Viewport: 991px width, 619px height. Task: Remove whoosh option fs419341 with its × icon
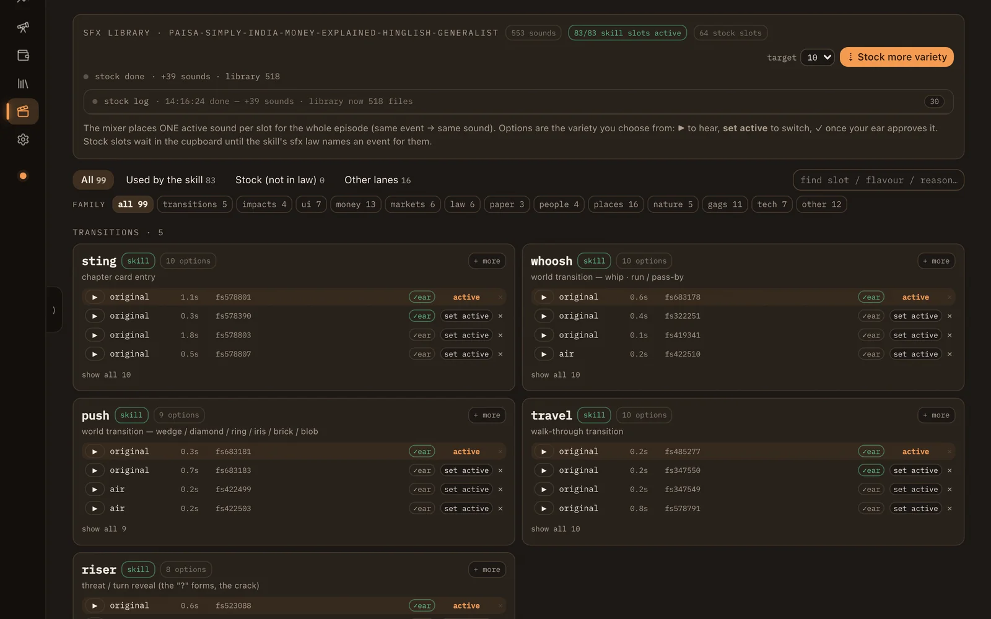click(x=950, y=335)
